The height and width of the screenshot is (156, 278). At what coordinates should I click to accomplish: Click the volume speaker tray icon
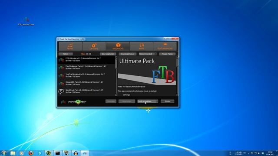point(259,153)
